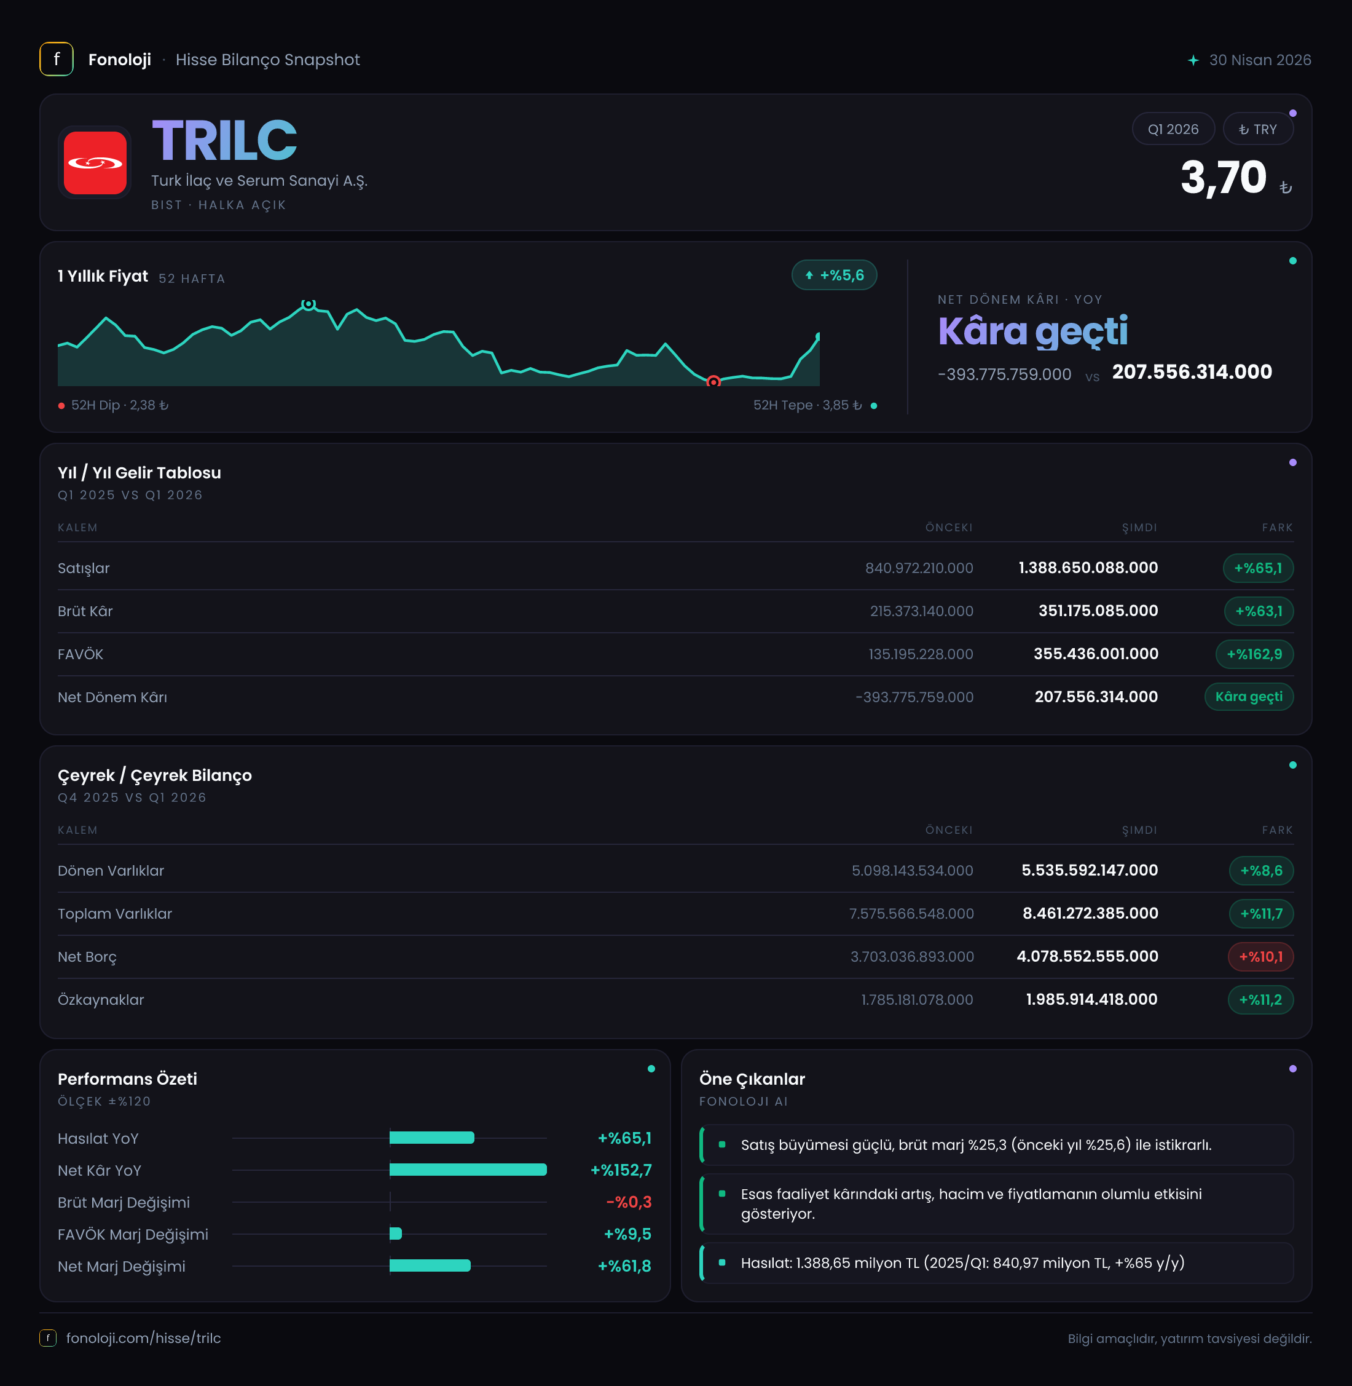This screenshot has width=1352, height=1386.
Task: Open the fonoloji.com/hisse/trilc link
Action: tap(143, 1337)
